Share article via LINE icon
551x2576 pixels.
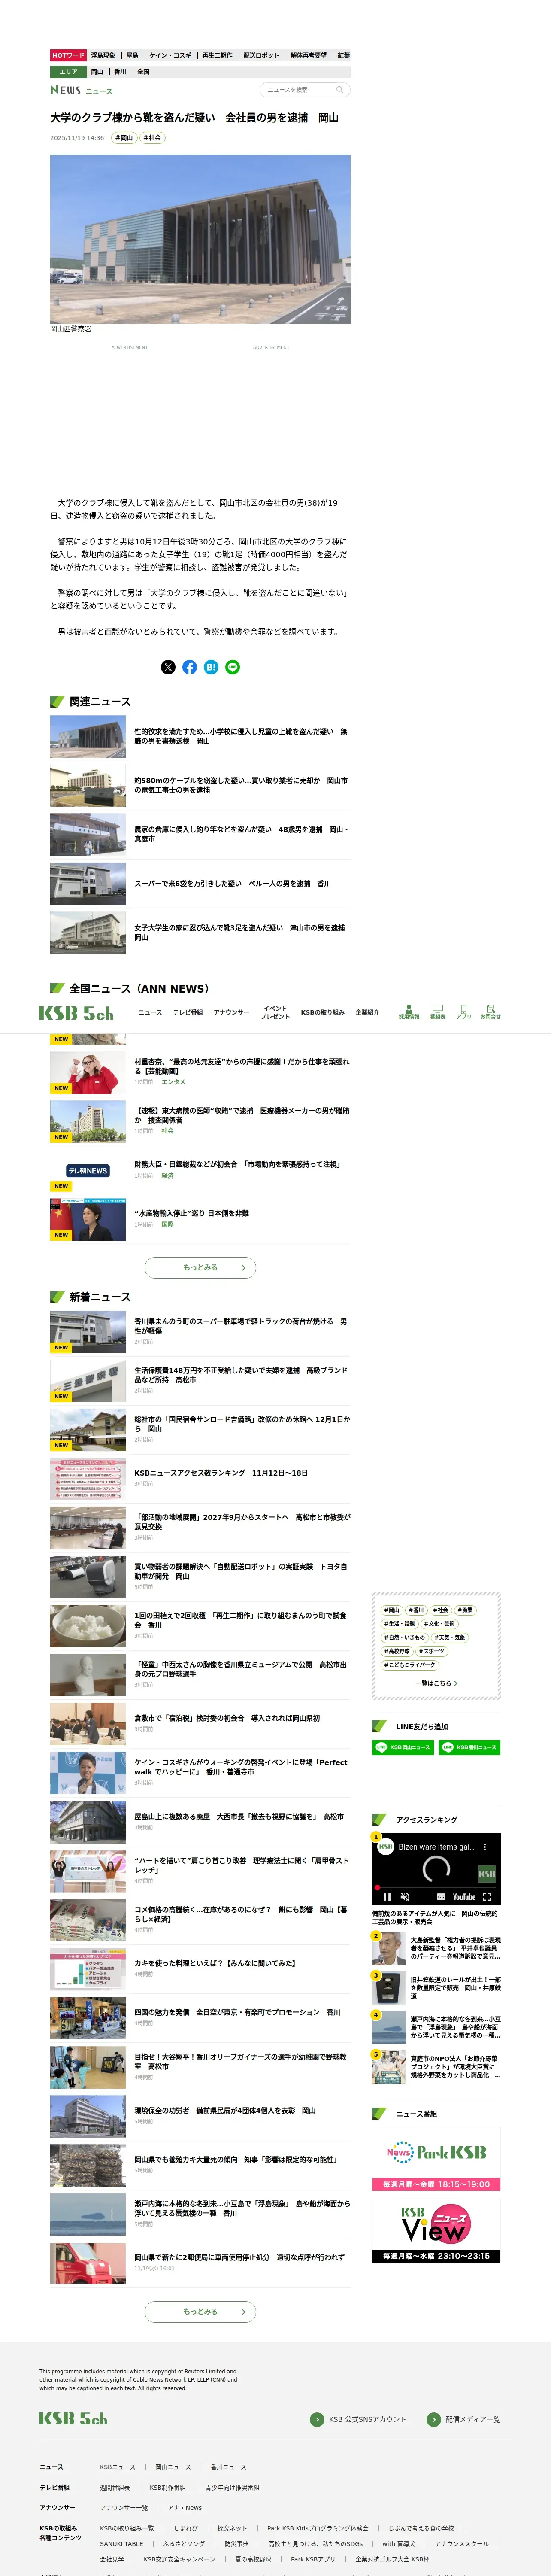point(233,667)
